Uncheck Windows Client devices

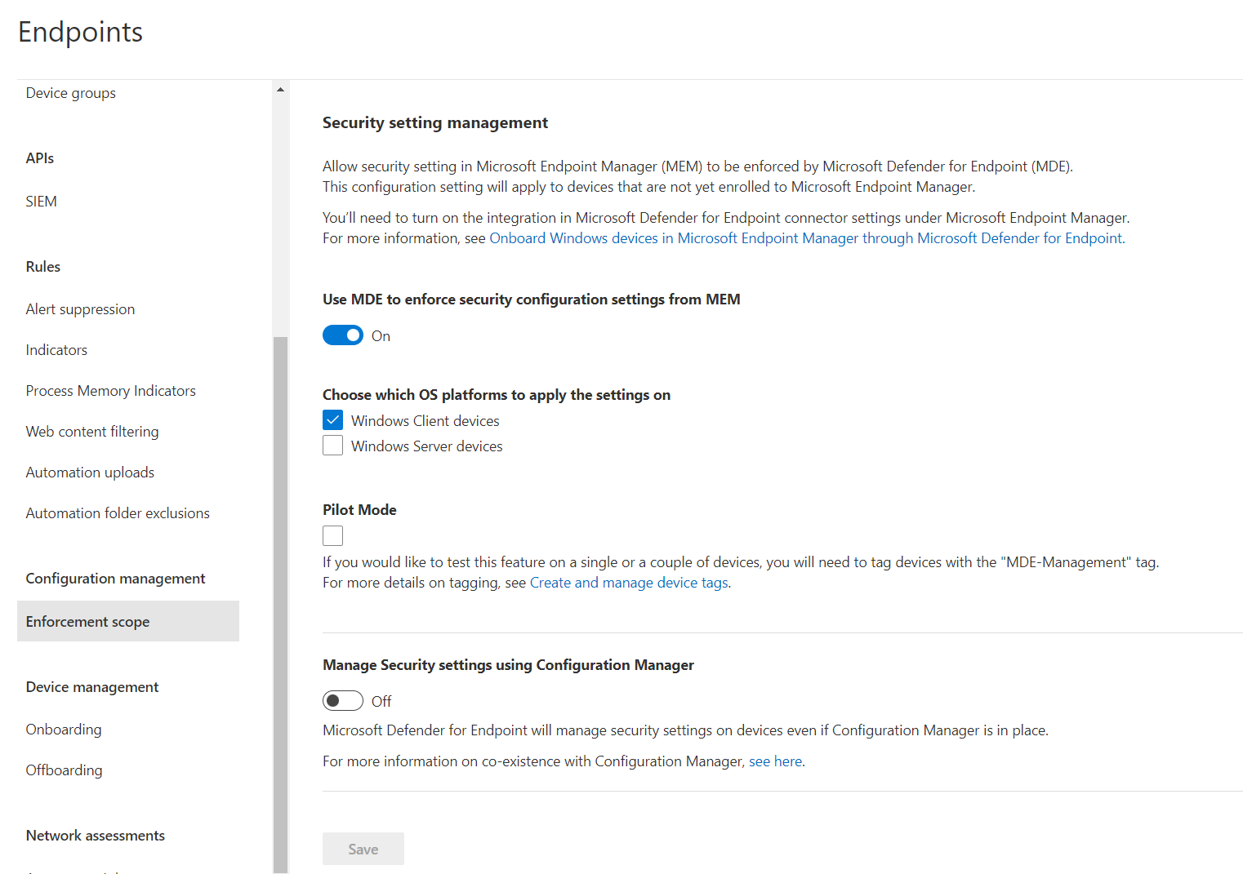point(332,419)
